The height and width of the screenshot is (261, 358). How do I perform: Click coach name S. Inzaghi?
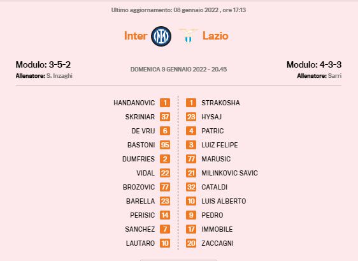(59, 76)
